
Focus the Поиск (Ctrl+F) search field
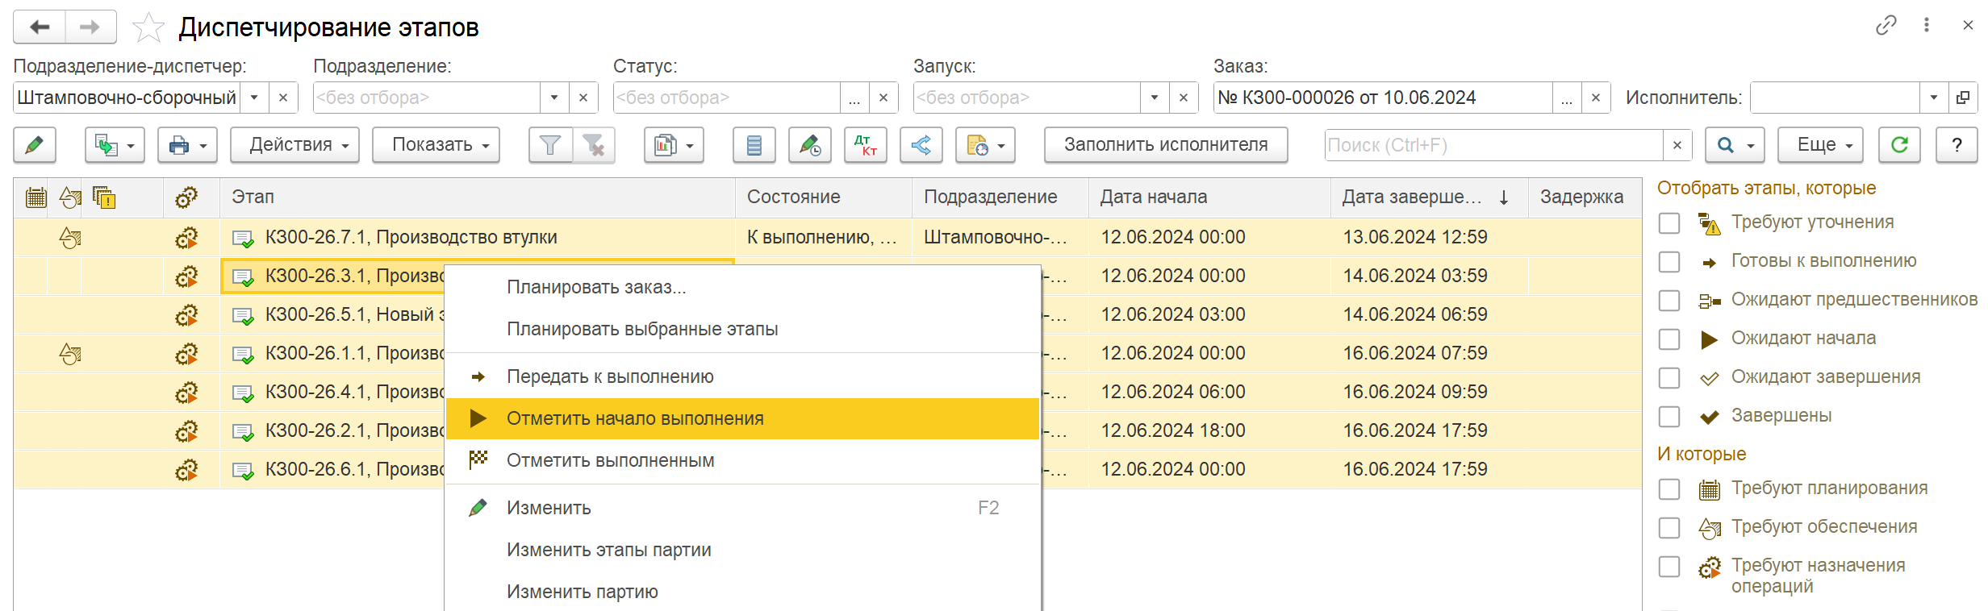click(1494, 146)
